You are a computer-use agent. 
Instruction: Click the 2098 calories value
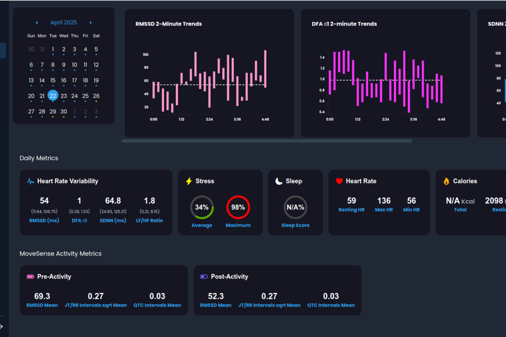494,201
